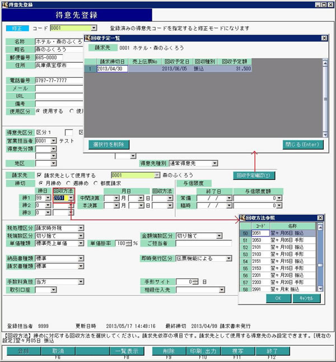
Task: Click the 郵便番号 665-0000 field
Action: point(49,57)
